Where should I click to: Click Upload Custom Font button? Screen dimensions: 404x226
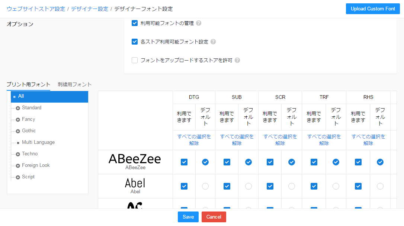point(373,9)
